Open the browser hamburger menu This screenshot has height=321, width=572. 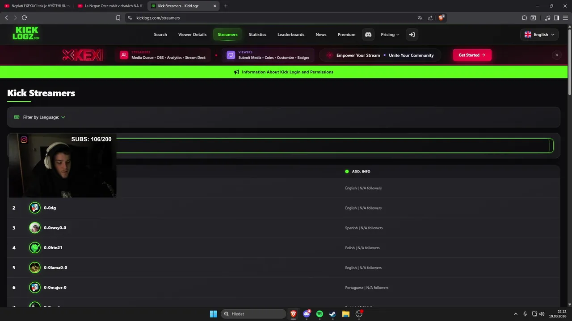(565, 18)
